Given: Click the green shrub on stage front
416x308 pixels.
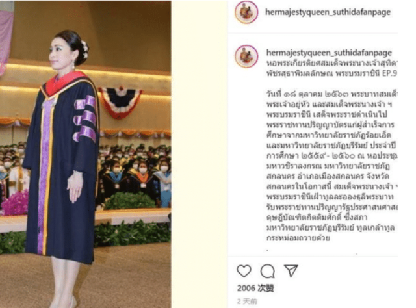Looking at the screenshot, I should point(130,200).
